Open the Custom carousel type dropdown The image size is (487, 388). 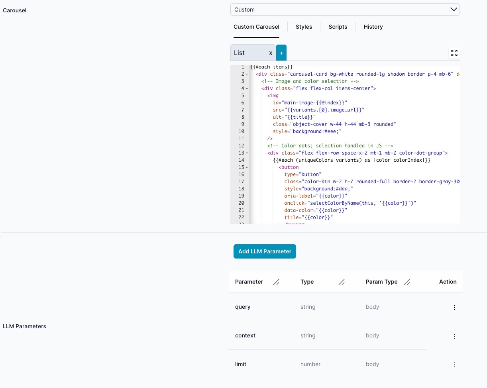345,10
